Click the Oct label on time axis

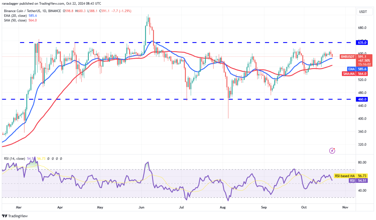point(304,207)
